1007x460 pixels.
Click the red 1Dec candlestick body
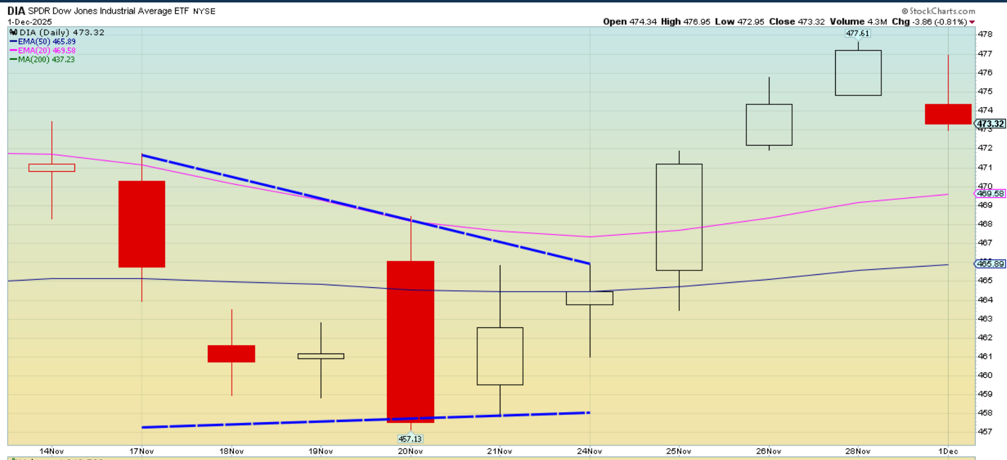(948, 114)
